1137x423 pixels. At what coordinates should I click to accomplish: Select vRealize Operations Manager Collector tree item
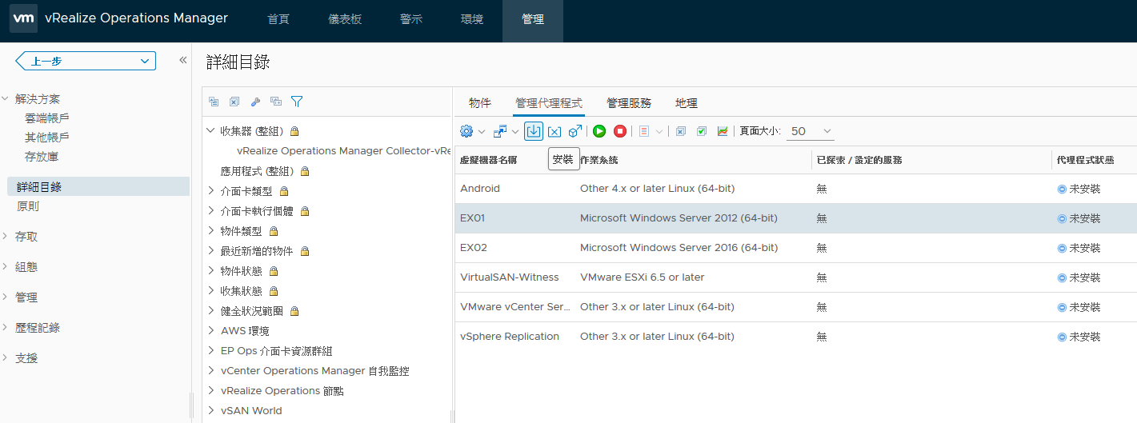click(344, 150)
